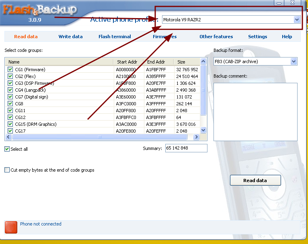Close the Flash&Backup window
308x244 pixels.
[x=292, y=2]
